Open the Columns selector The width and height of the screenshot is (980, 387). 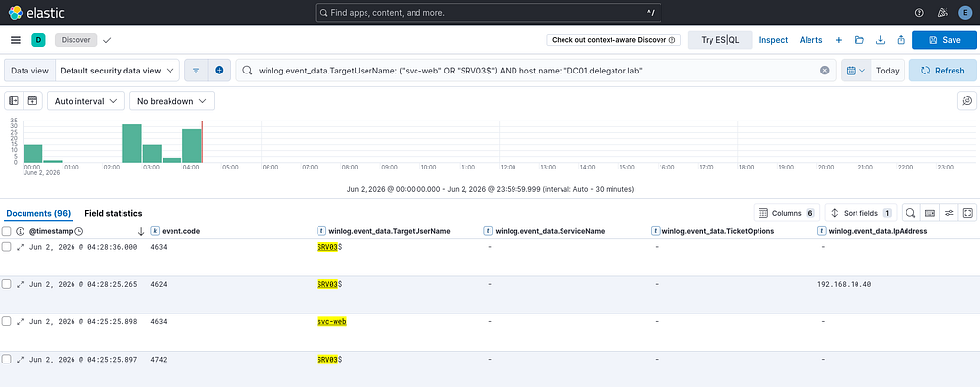[x=786, y=214]
